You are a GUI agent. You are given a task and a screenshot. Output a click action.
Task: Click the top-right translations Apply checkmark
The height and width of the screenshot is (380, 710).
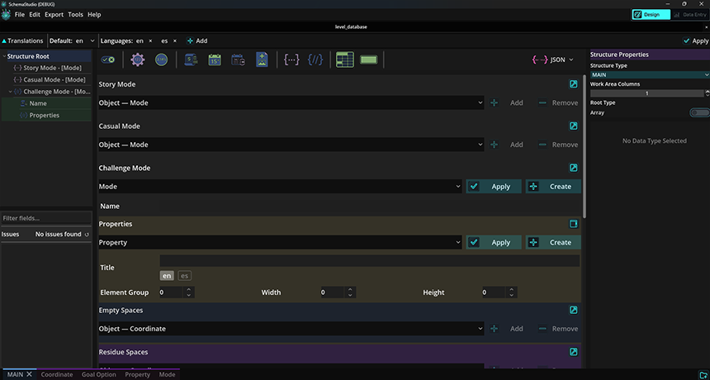[x=696, y=40]
